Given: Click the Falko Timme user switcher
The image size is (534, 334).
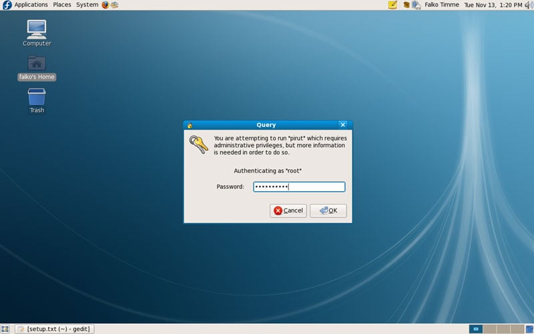Looking at the screenshot, I should (x=442, y=5).
